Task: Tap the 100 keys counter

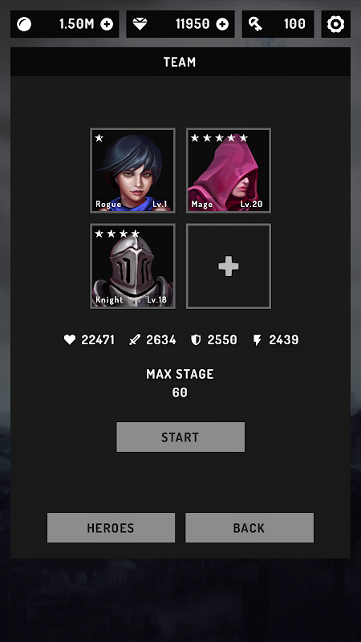Action: pyautogui.click(x=294, y=24)
